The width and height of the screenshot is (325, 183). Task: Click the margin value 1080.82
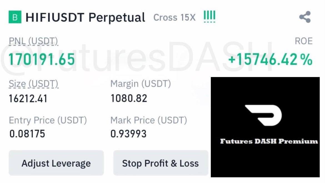point(129,98)
